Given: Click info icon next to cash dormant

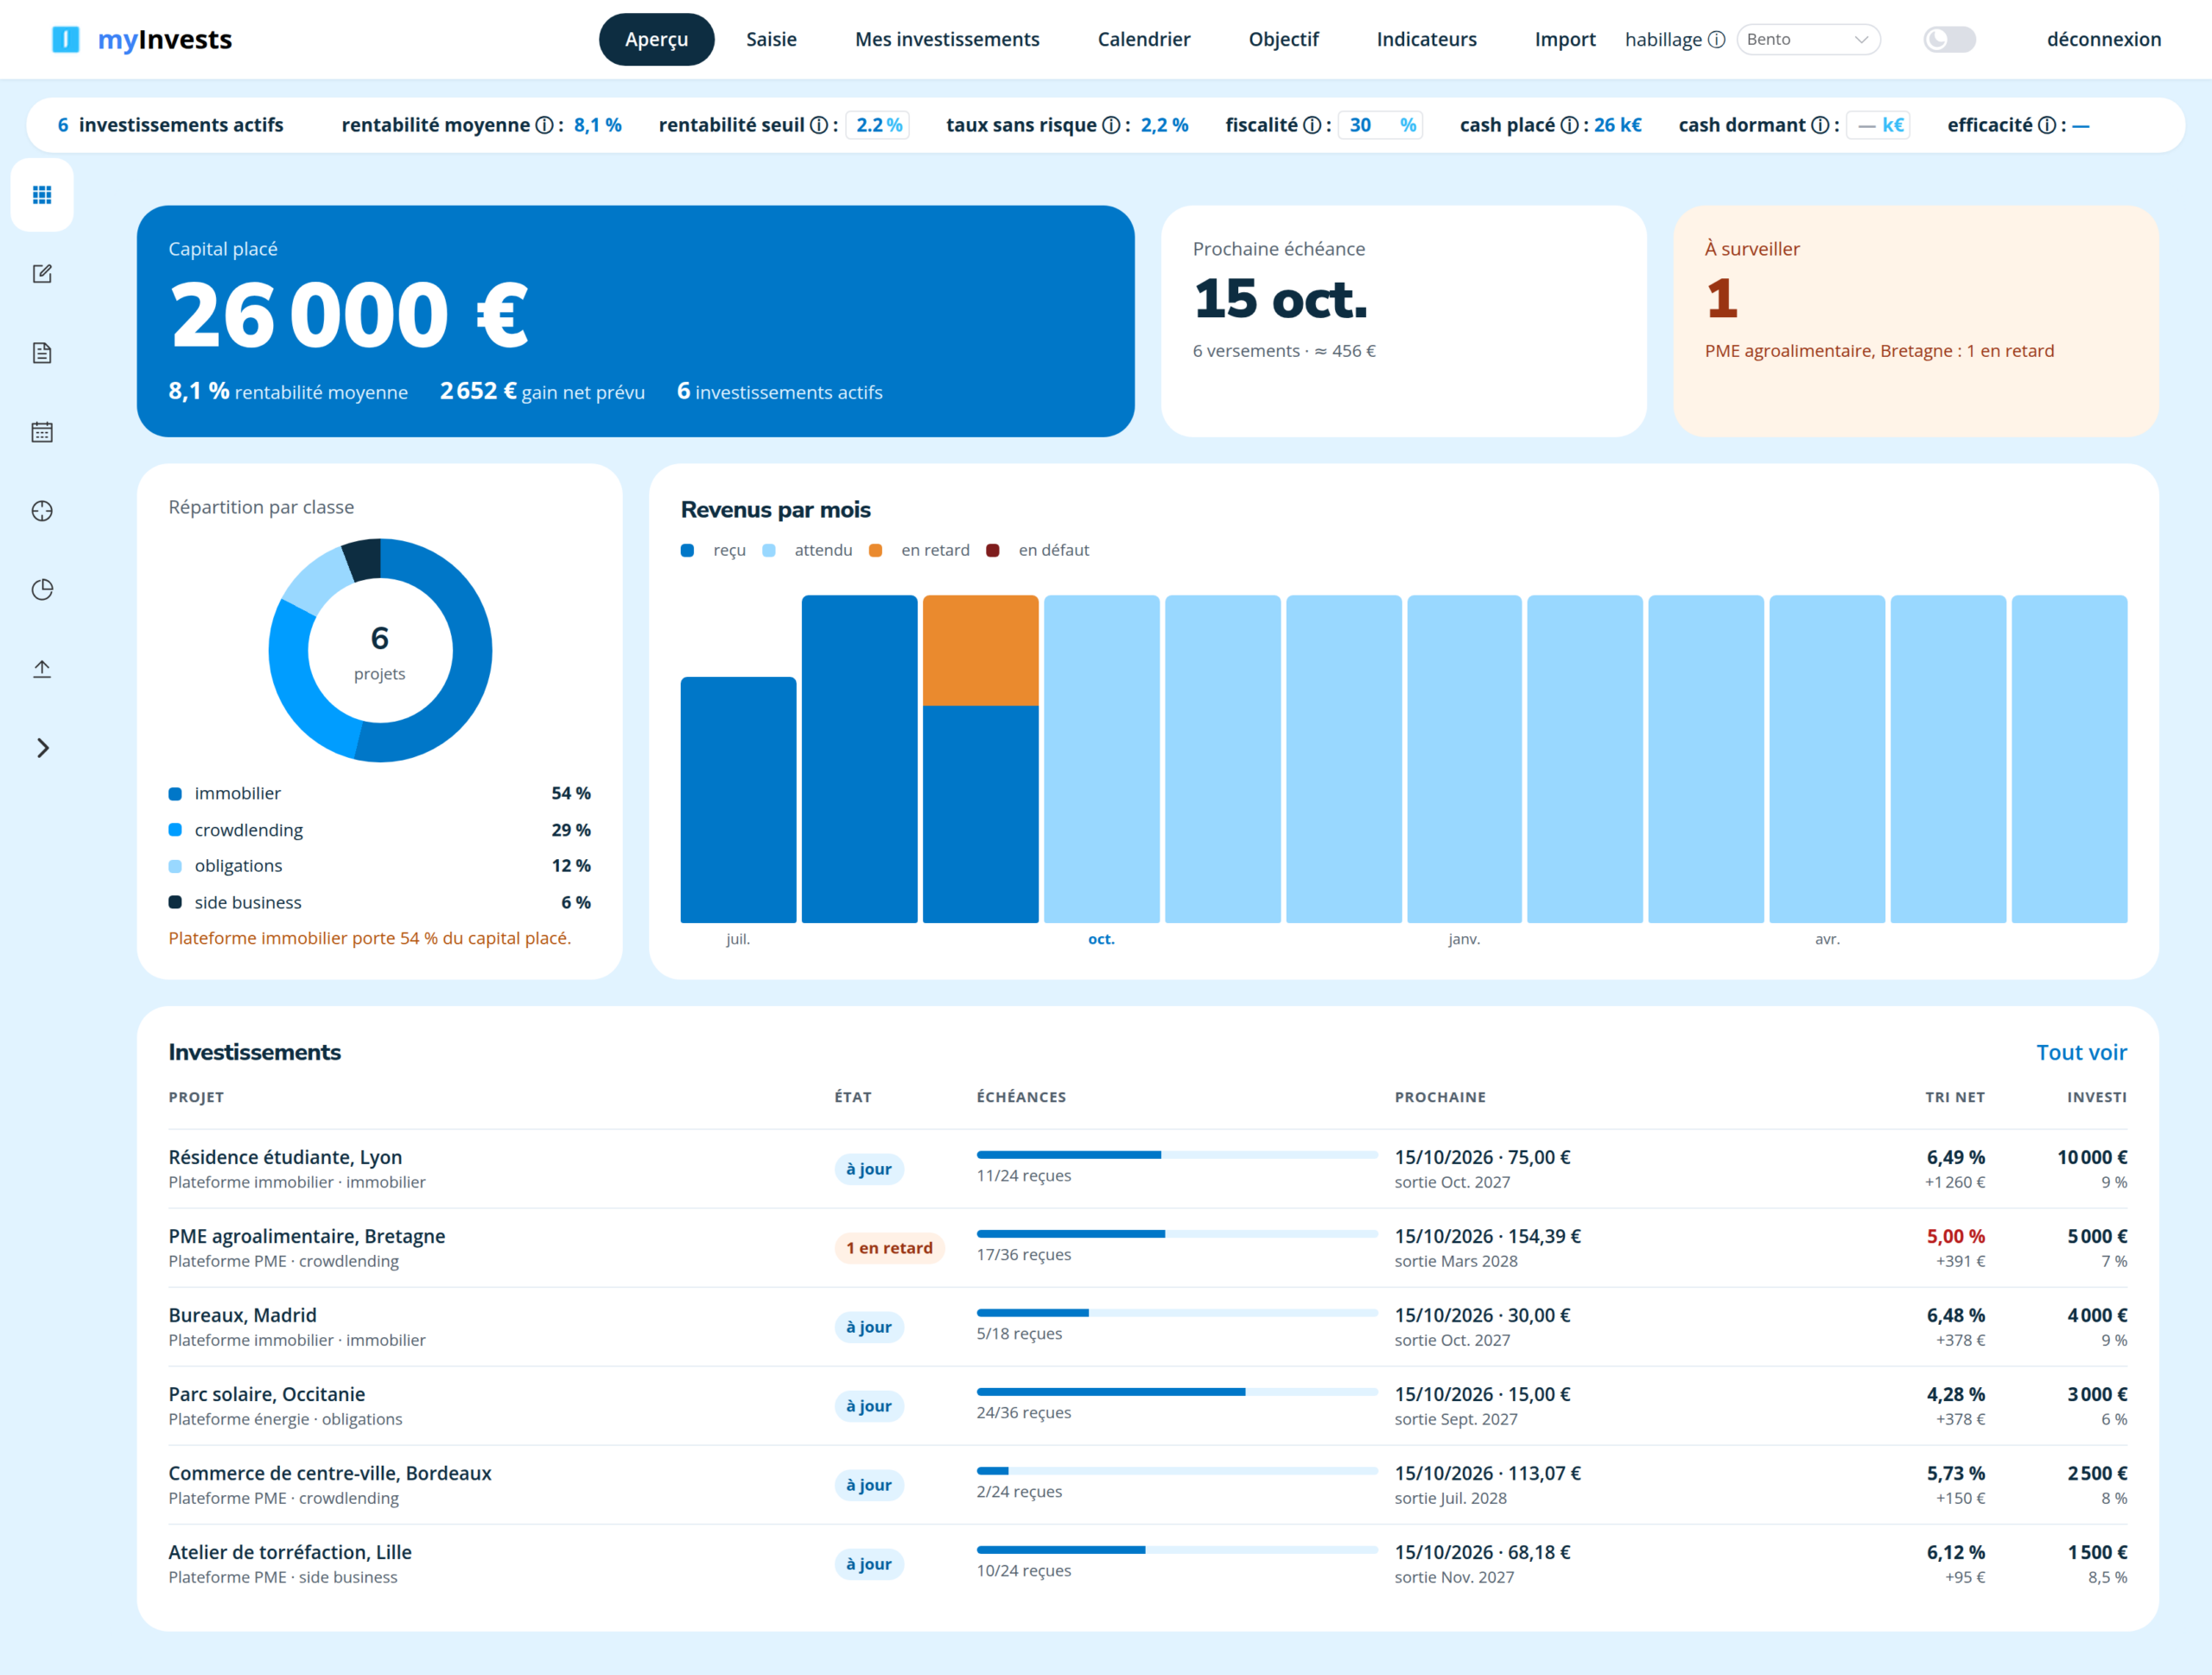Looking at the screenshot, I should click(x=1820, y=125).
